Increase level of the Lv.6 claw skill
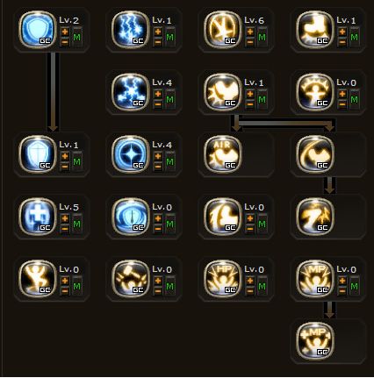Image resolution: width=374 pixels, height=378 pixels. point(250,32)
